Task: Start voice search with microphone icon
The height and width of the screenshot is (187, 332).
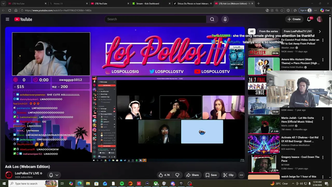Action: point(225,19)
